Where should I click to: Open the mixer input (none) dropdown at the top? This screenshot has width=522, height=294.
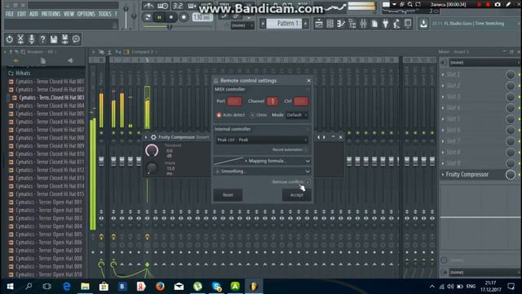tap(484, 63)
